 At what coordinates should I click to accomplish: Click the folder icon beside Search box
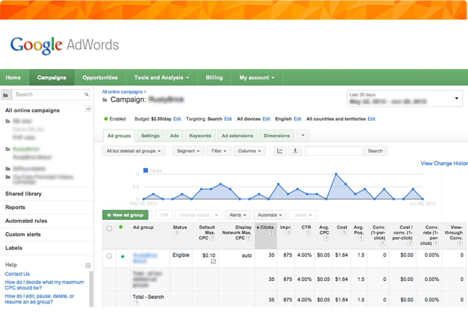click(6, 95)
